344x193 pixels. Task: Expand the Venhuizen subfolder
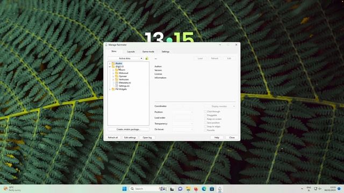point(113,79)
